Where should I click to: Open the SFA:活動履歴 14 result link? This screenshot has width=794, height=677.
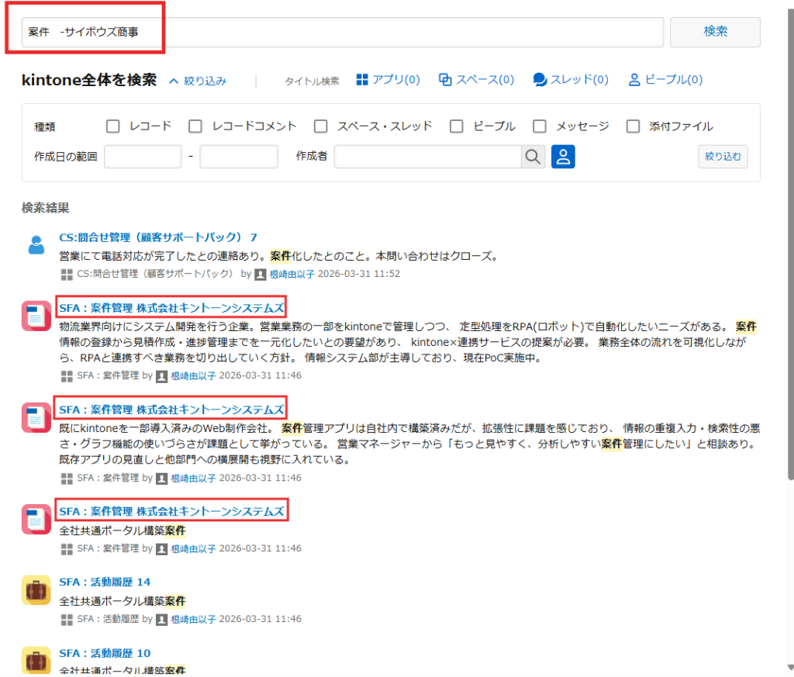pos(105,582)
